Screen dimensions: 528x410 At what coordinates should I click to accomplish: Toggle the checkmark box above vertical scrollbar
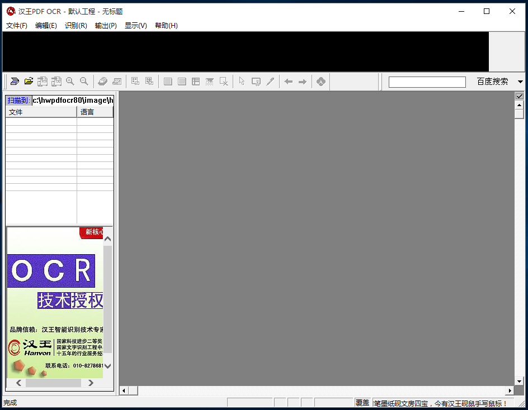[x=519, y=96]
